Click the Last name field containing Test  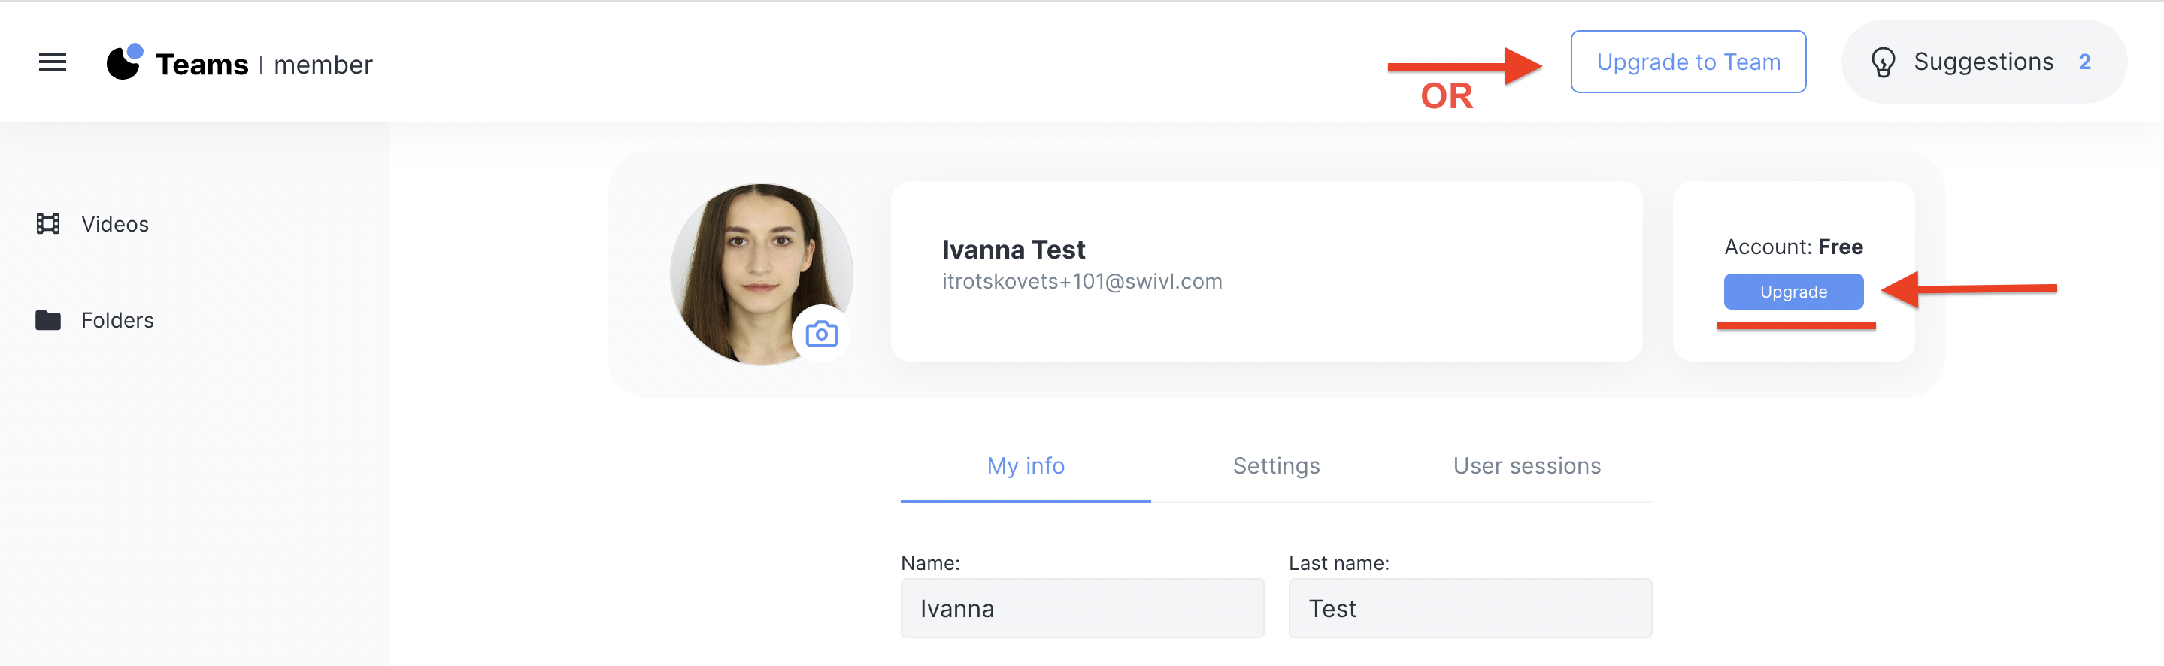click(x=1469, y=608)
